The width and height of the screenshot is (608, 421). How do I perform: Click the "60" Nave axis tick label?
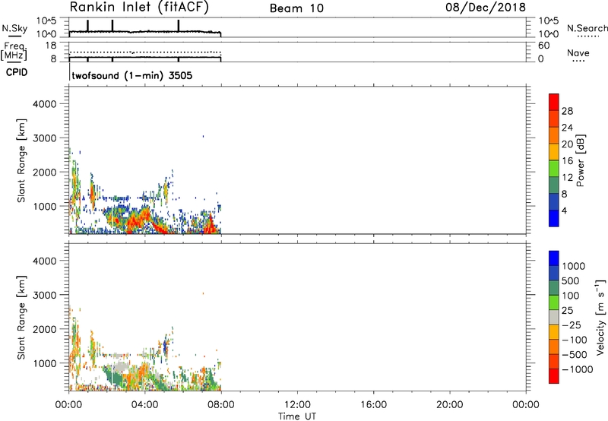544,46
